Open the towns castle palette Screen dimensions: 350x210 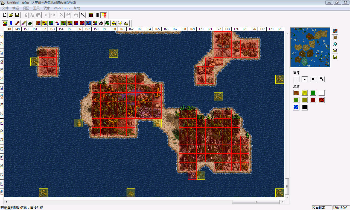coord(101,23)
